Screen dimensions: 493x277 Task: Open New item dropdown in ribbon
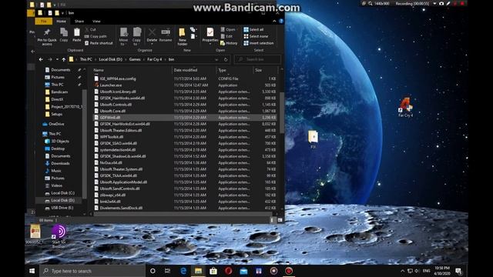pyautogui.click(x=193, y=29)
